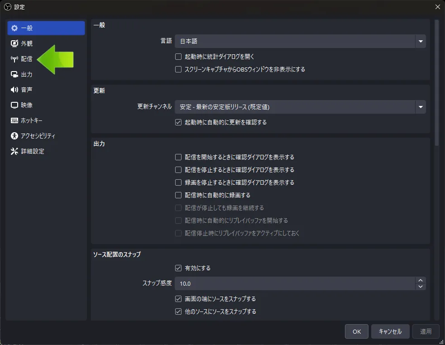Click the 映像 monitor icon
445x345 pixels.
coord(14,105)
